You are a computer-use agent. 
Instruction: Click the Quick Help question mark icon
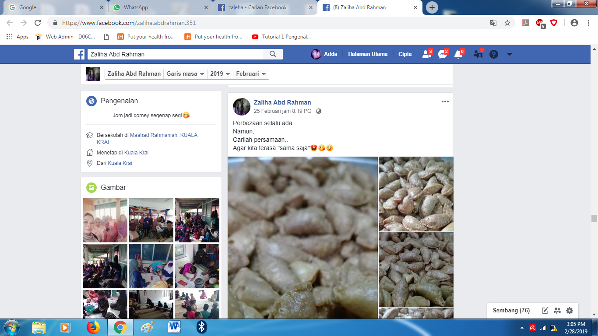coord(494,54)
